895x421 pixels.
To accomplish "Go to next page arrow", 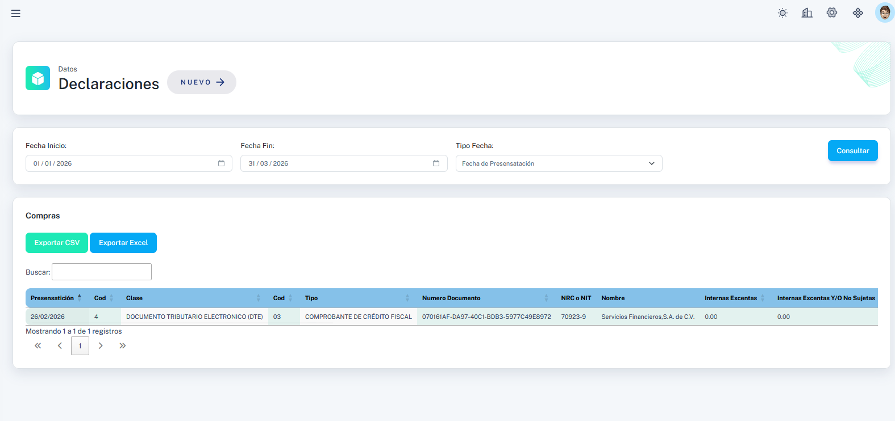I will 101,346.
